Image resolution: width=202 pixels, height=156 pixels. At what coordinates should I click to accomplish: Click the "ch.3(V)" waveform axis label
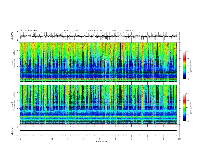click(x=12, y=131)
